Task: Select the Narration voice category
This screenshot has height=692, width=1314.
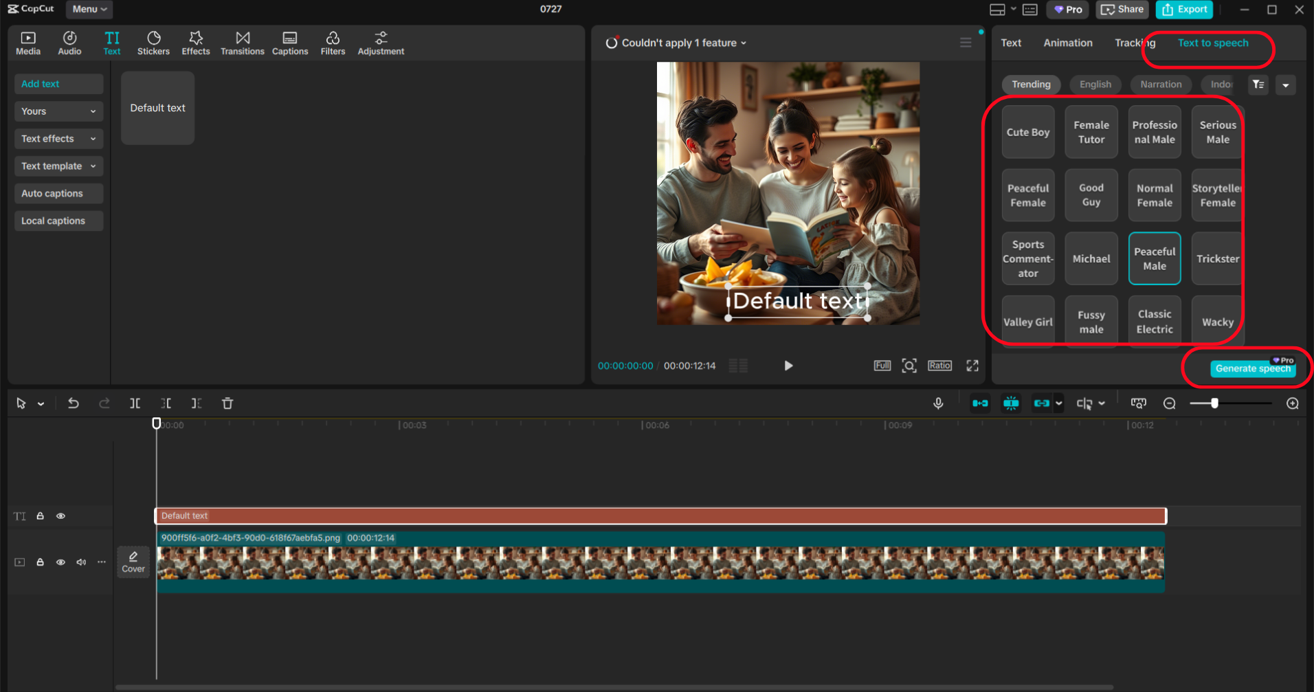Action: point(1161,85)
